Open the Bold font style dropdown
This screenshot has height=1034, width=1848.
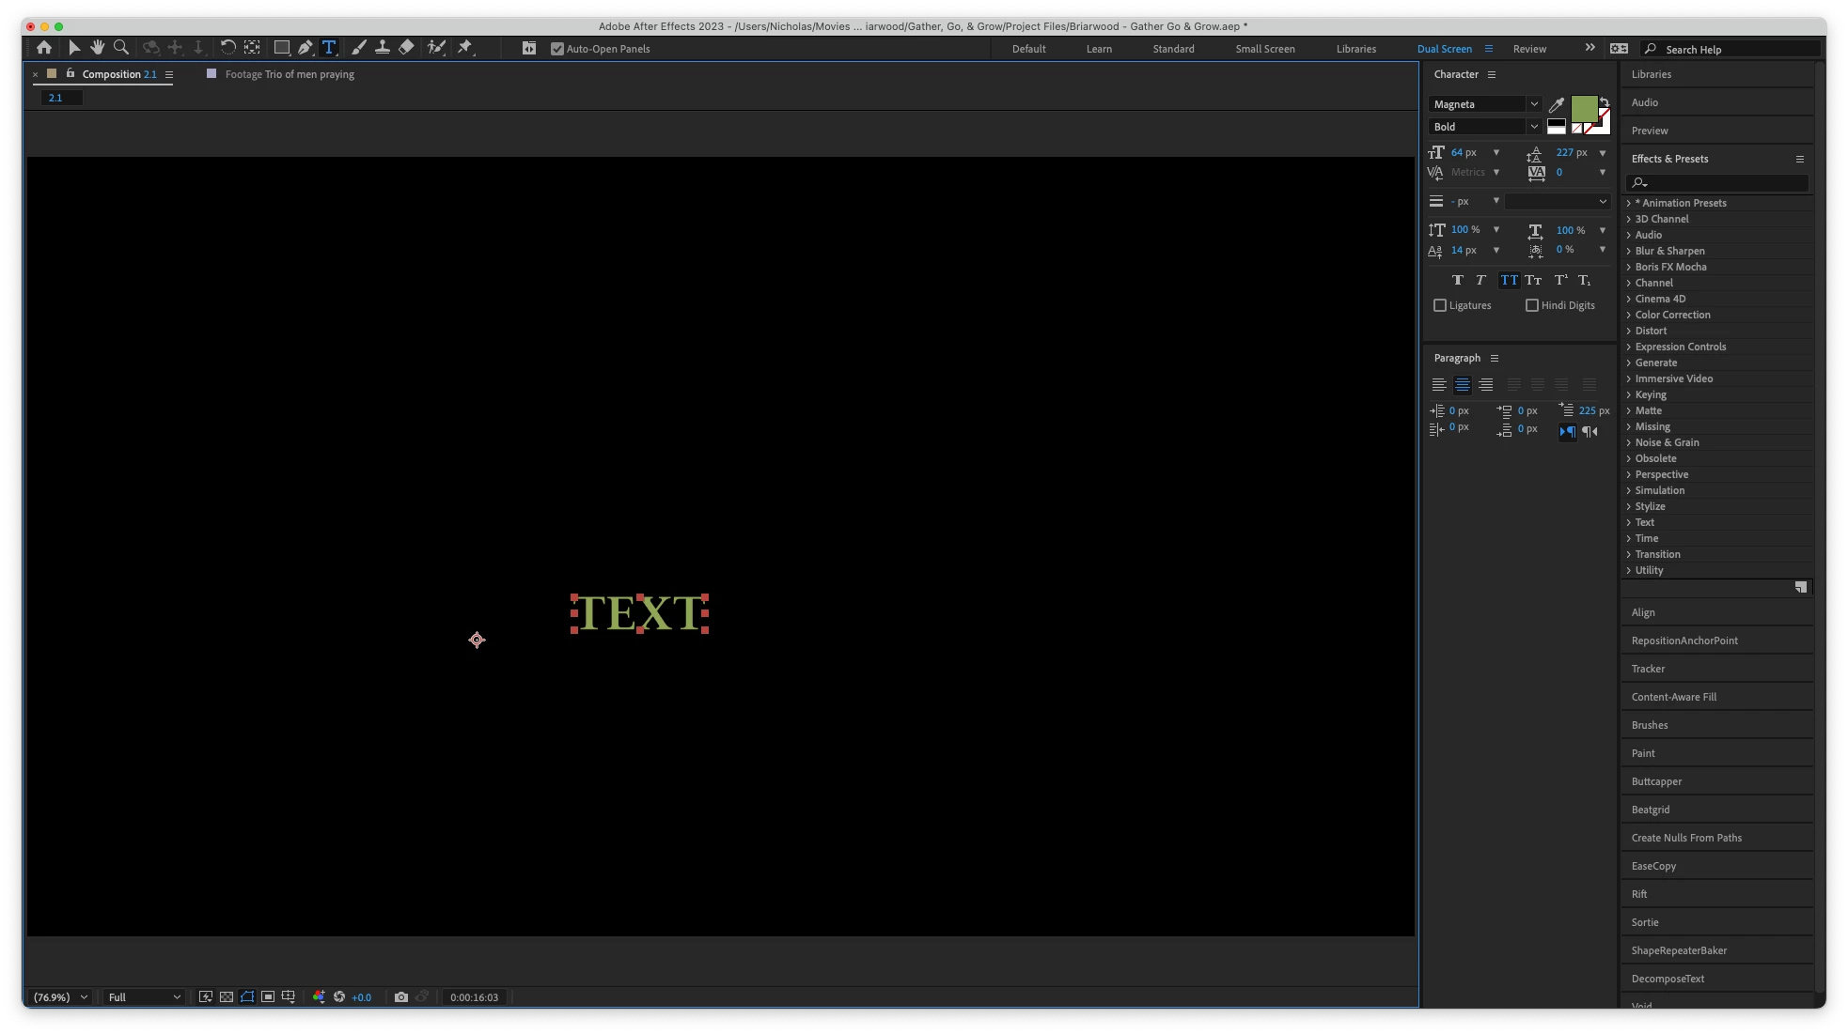[1533, 127]
